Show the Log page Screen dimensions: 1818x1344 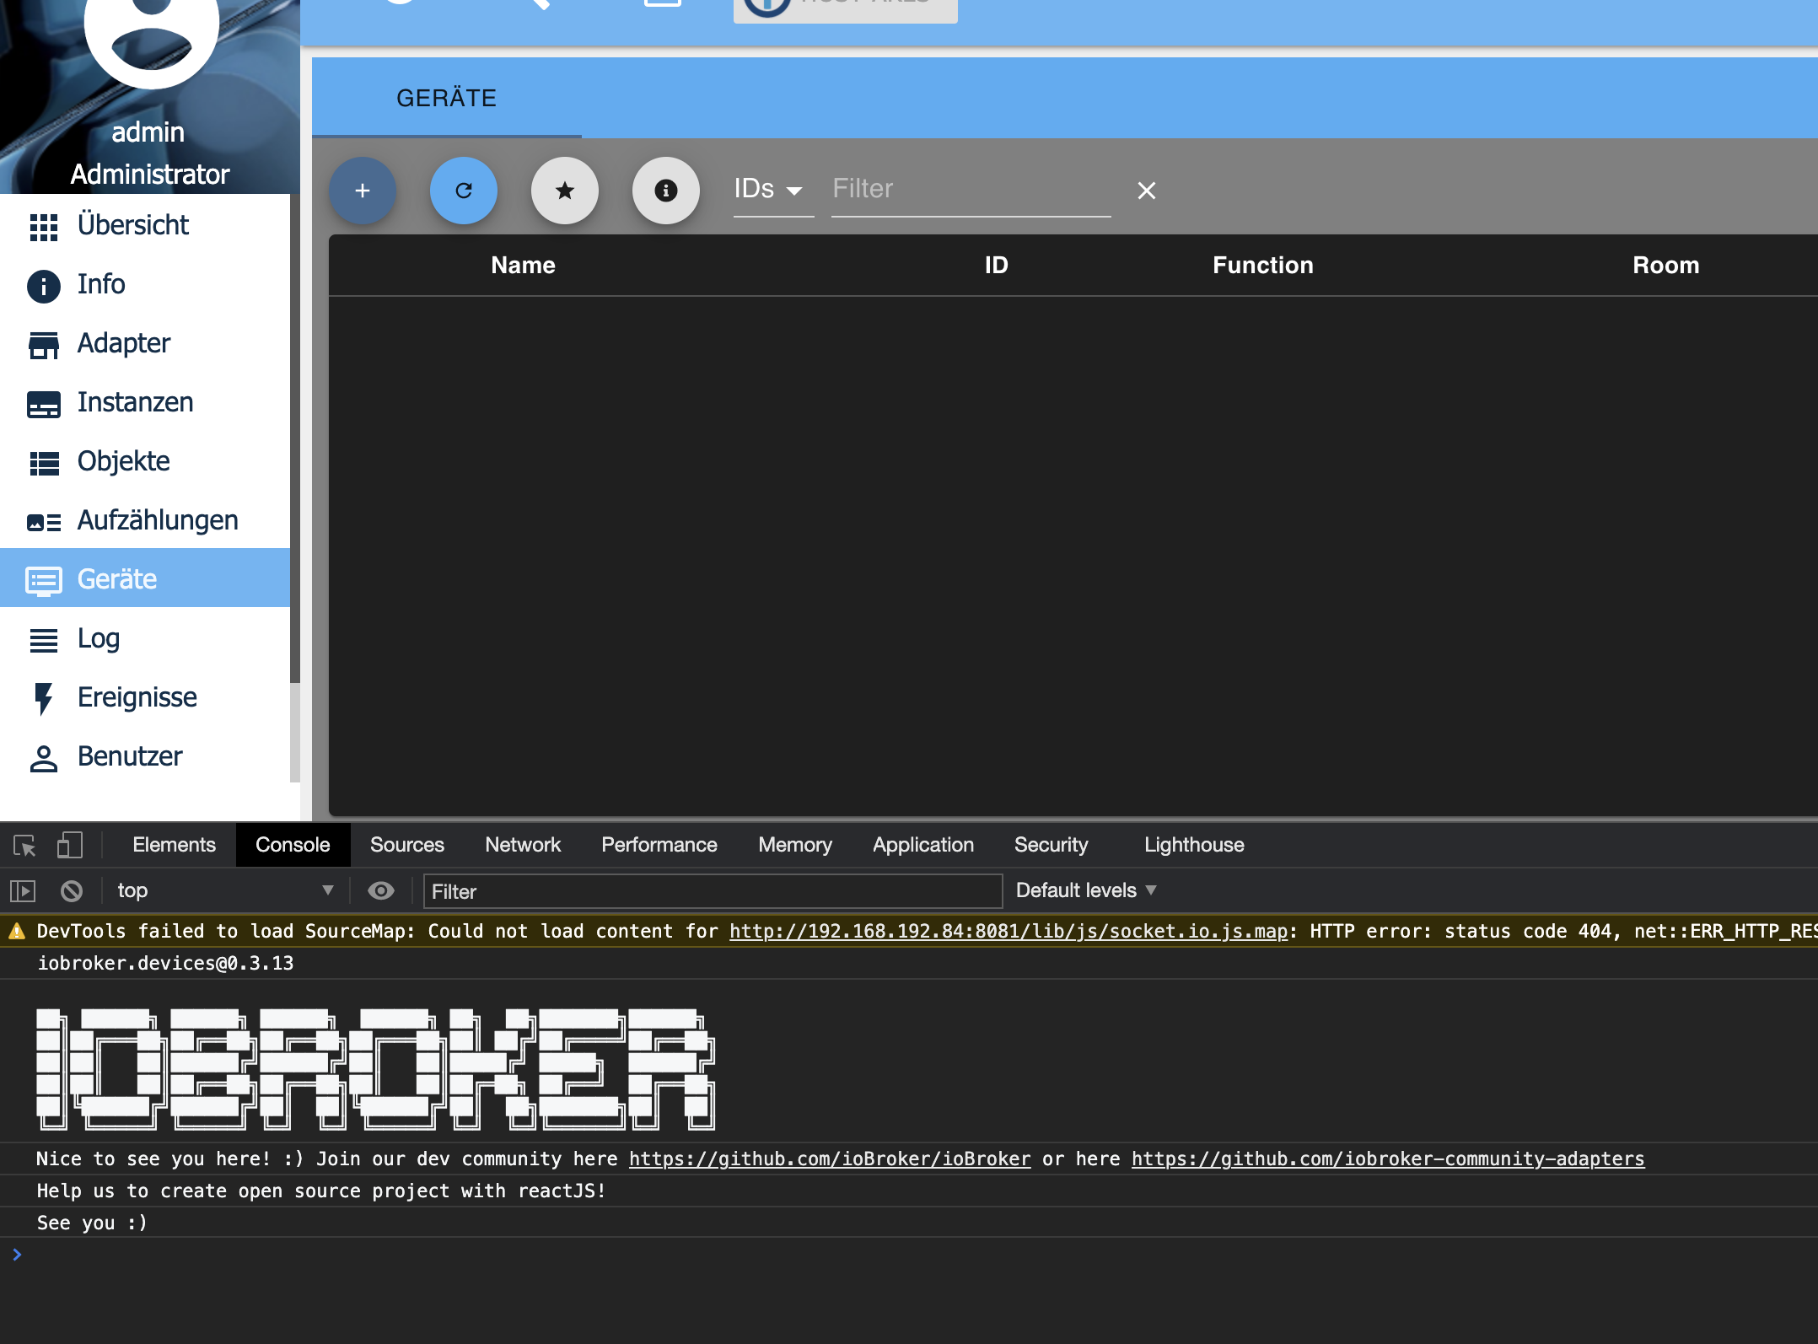[x=98, y=638]
